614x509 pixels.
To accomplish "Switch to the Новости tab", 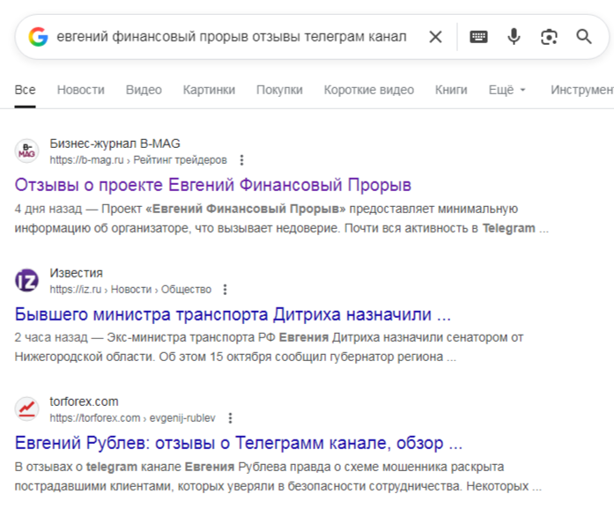I will tap(80, 90).
